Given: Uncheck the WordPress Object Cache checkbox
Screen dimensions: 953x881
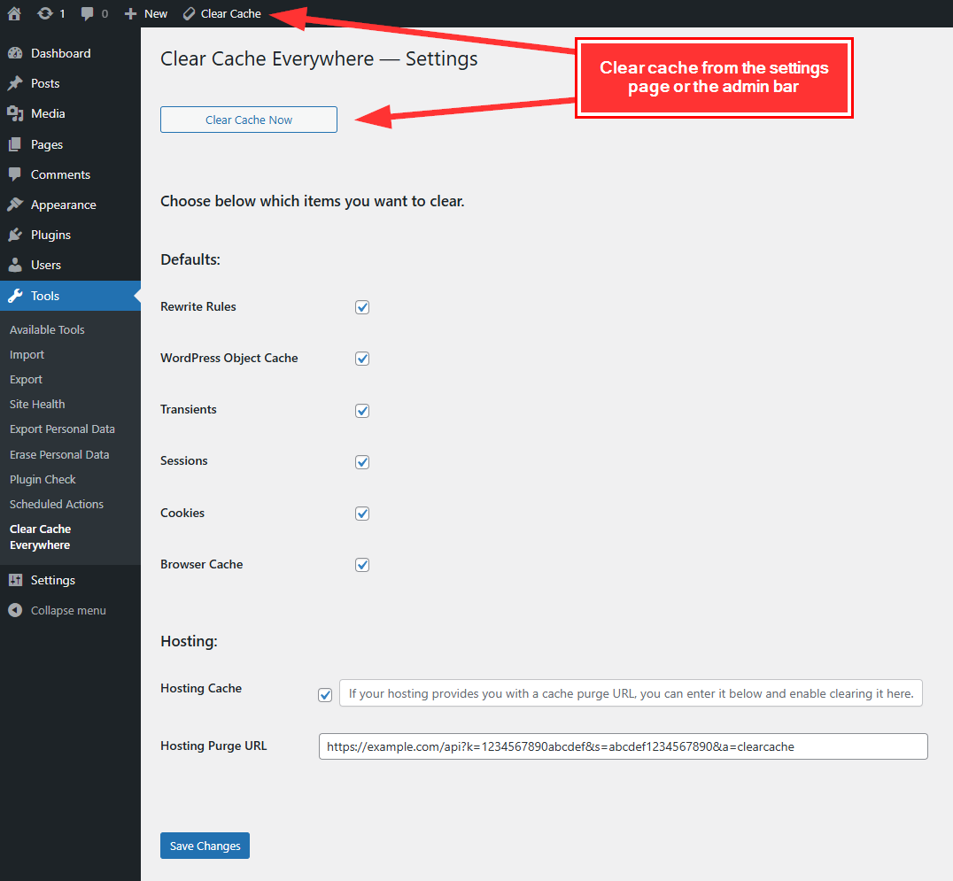Looking at the screenshot, I should pyautogui.click(x=362, y=359).
